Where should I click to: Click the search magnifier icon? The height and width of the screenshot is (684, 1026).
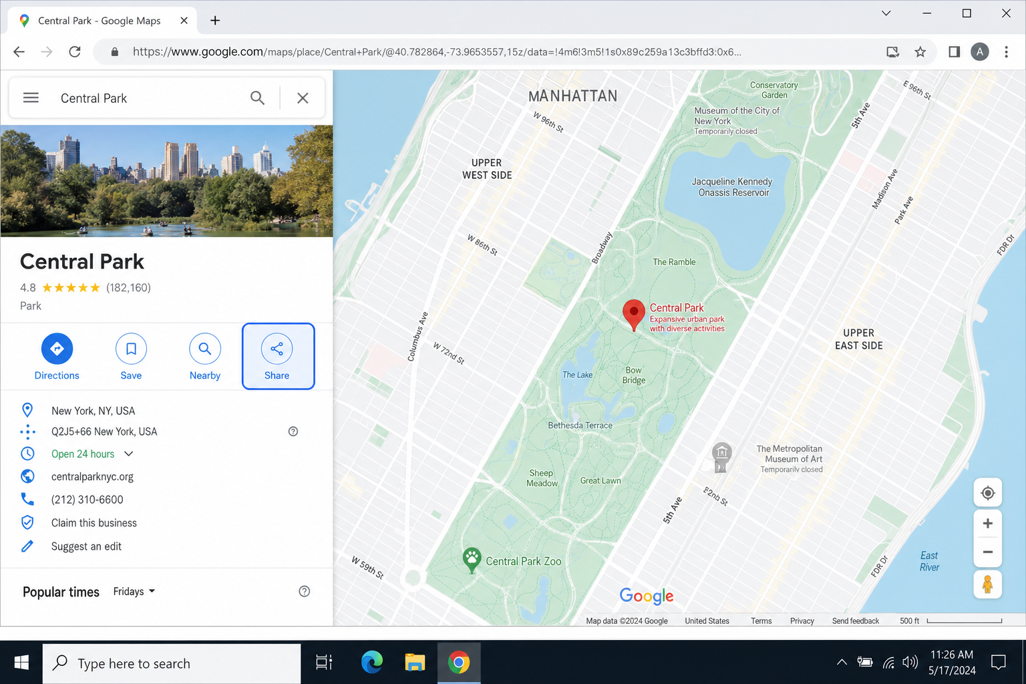tap(257, 98)
